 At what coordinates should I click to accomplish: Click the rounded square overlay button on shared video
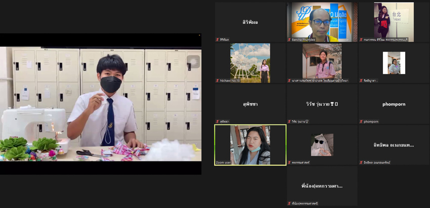193,62
